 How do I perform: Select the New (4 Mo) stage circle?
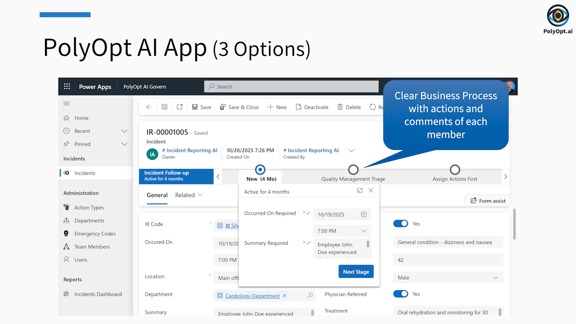(x=260, y=170)
